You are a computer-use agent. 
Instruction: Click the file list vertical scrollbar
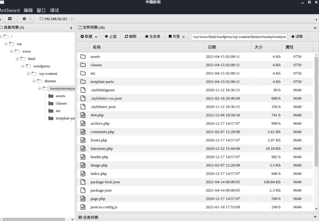pyautogui.click(x=316, y=111)
